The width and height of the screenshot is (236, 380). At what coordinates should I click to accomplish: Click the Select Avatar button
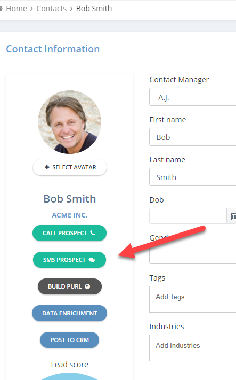[70, 167]
